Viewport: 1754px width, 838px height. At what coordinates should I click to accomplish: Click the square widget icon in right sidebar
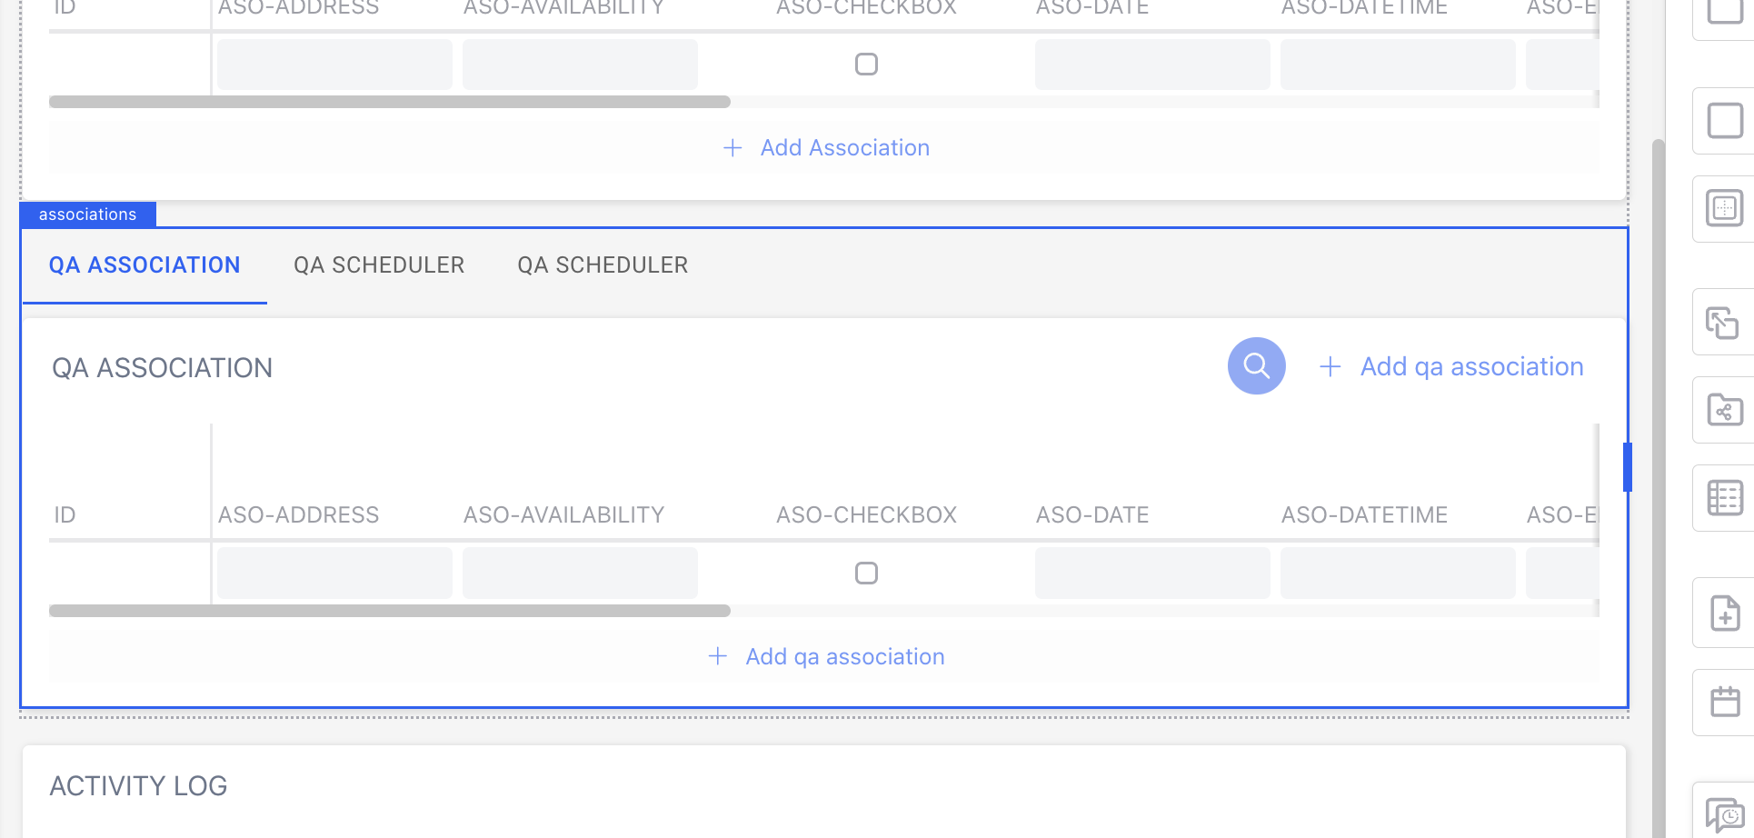tap(1724, 121)
